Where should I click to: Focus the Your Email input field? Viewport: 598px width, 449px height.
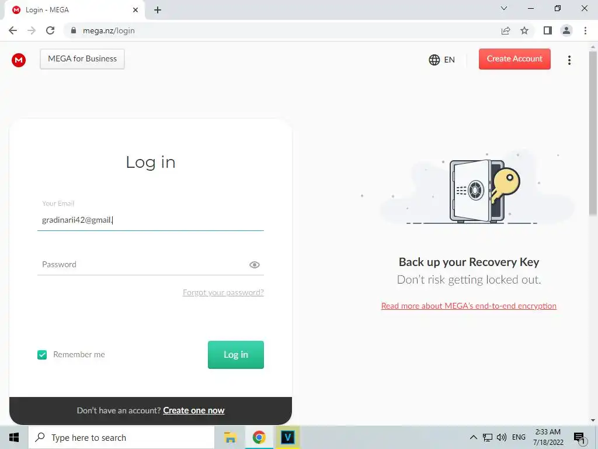click(150, 220)
